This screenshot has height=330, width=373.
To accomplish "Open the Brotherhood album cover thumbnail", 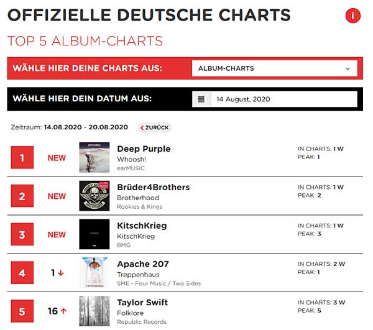I will click(94, 196).
